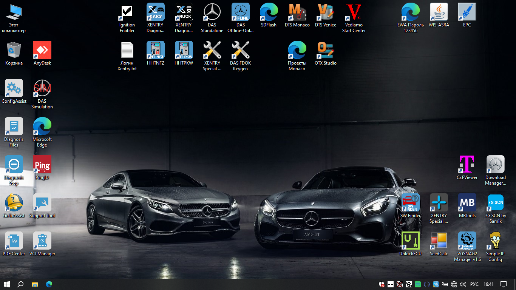Click the taskbar search magnifier button
This screenshot has height=290, width=516.
click(x=21, y=284)
